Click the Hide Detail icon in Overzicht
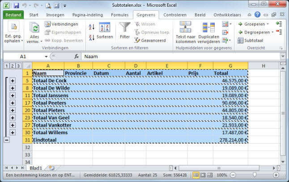 (279, 32)
